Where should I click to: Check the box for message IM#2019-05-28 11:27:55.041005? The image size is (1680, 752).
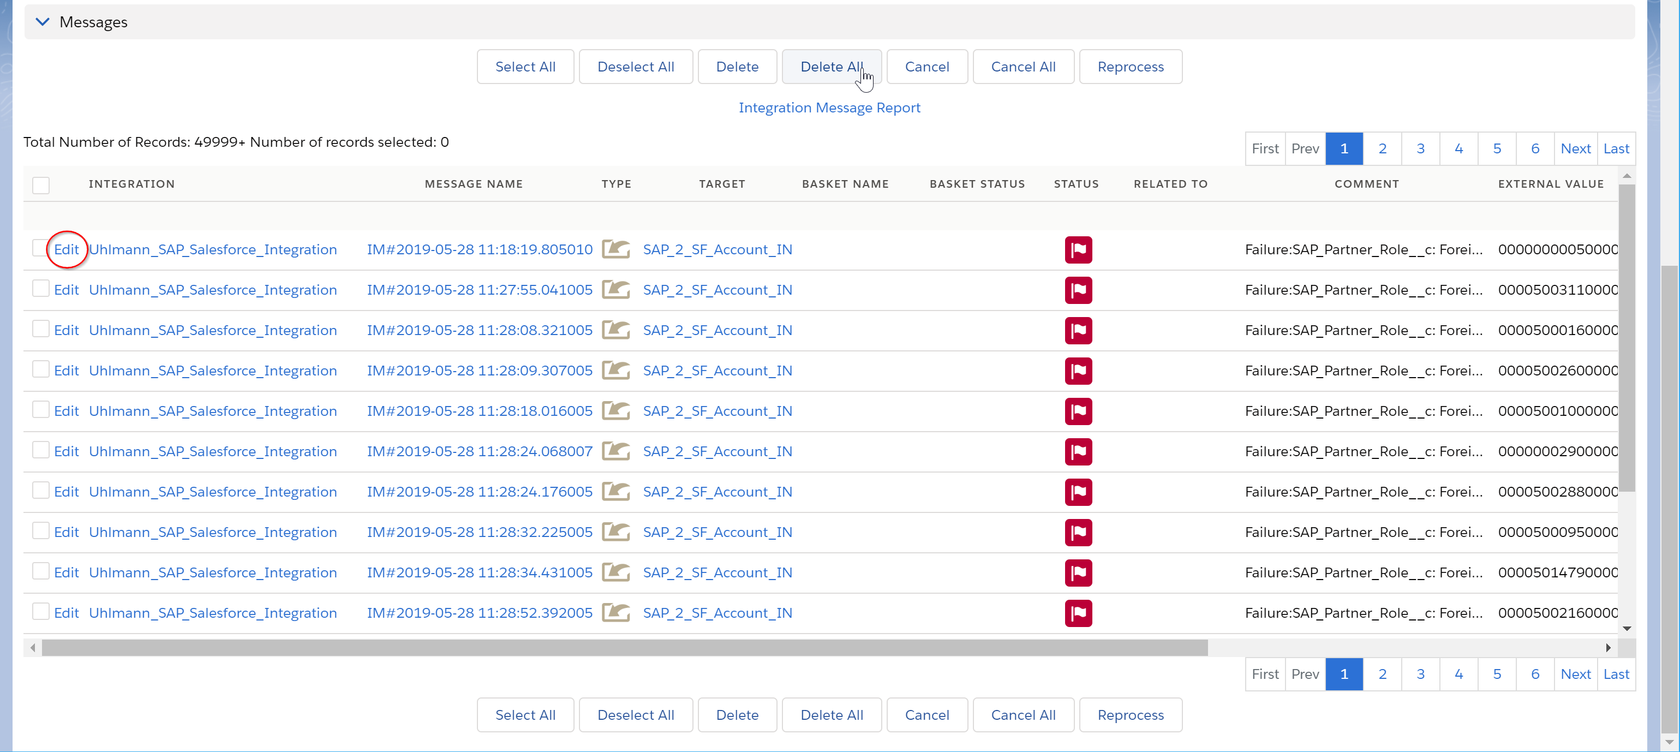click(41, 289)
